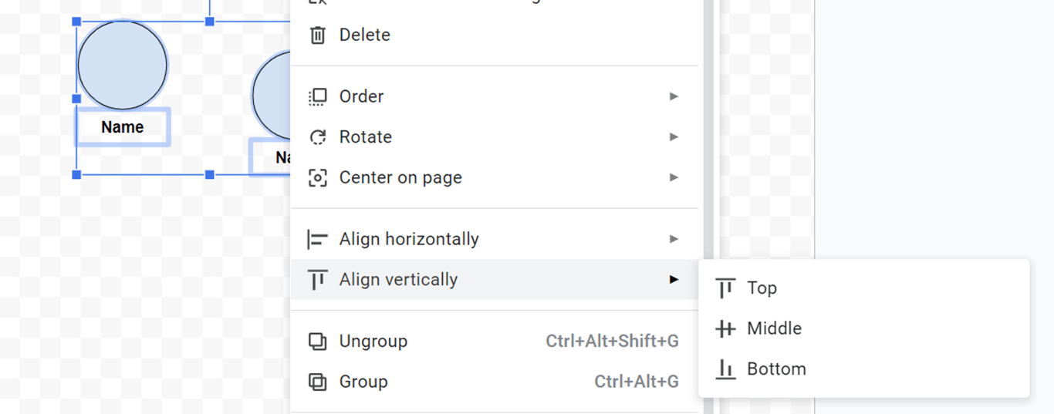Choose Middle vertical alignment
The height and width of the screenshot is (414, 1054).
pyautogui.click(x=774, y=328)
